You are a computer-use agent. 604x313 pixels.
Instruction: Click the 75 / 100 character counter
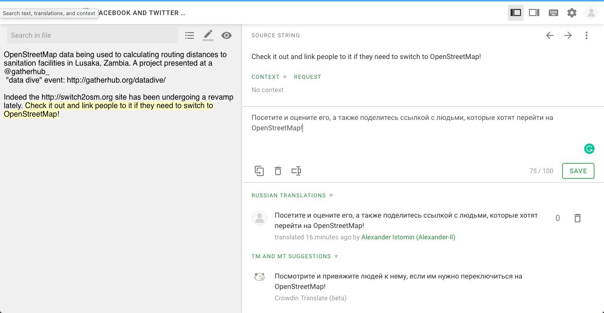click(541, 171)
